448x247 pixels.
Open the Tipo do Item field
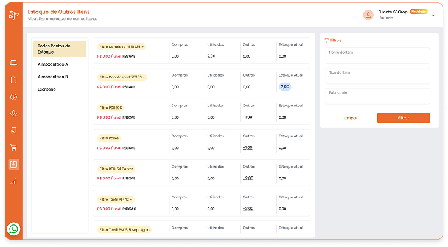[377, 75]
